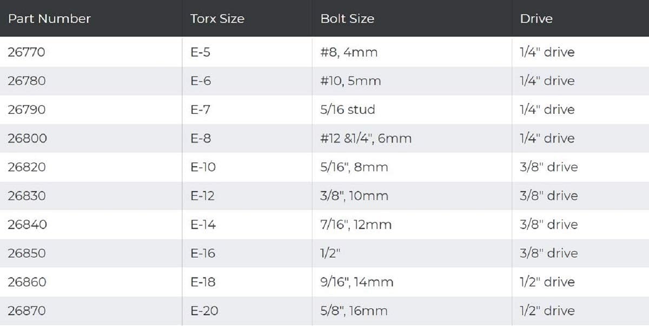This screenshot has height=326, width=649.
Task: Click the Bolt Size column header
Action: [x=347, y=18]
